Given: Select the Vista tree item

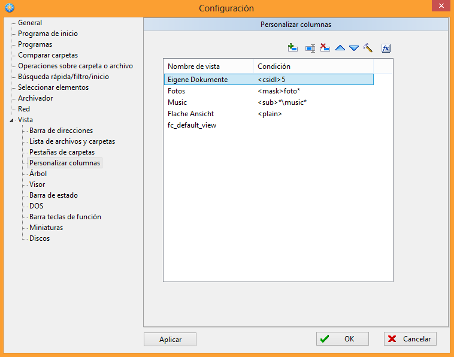Looking at the screenshot, I should point(25,120).
